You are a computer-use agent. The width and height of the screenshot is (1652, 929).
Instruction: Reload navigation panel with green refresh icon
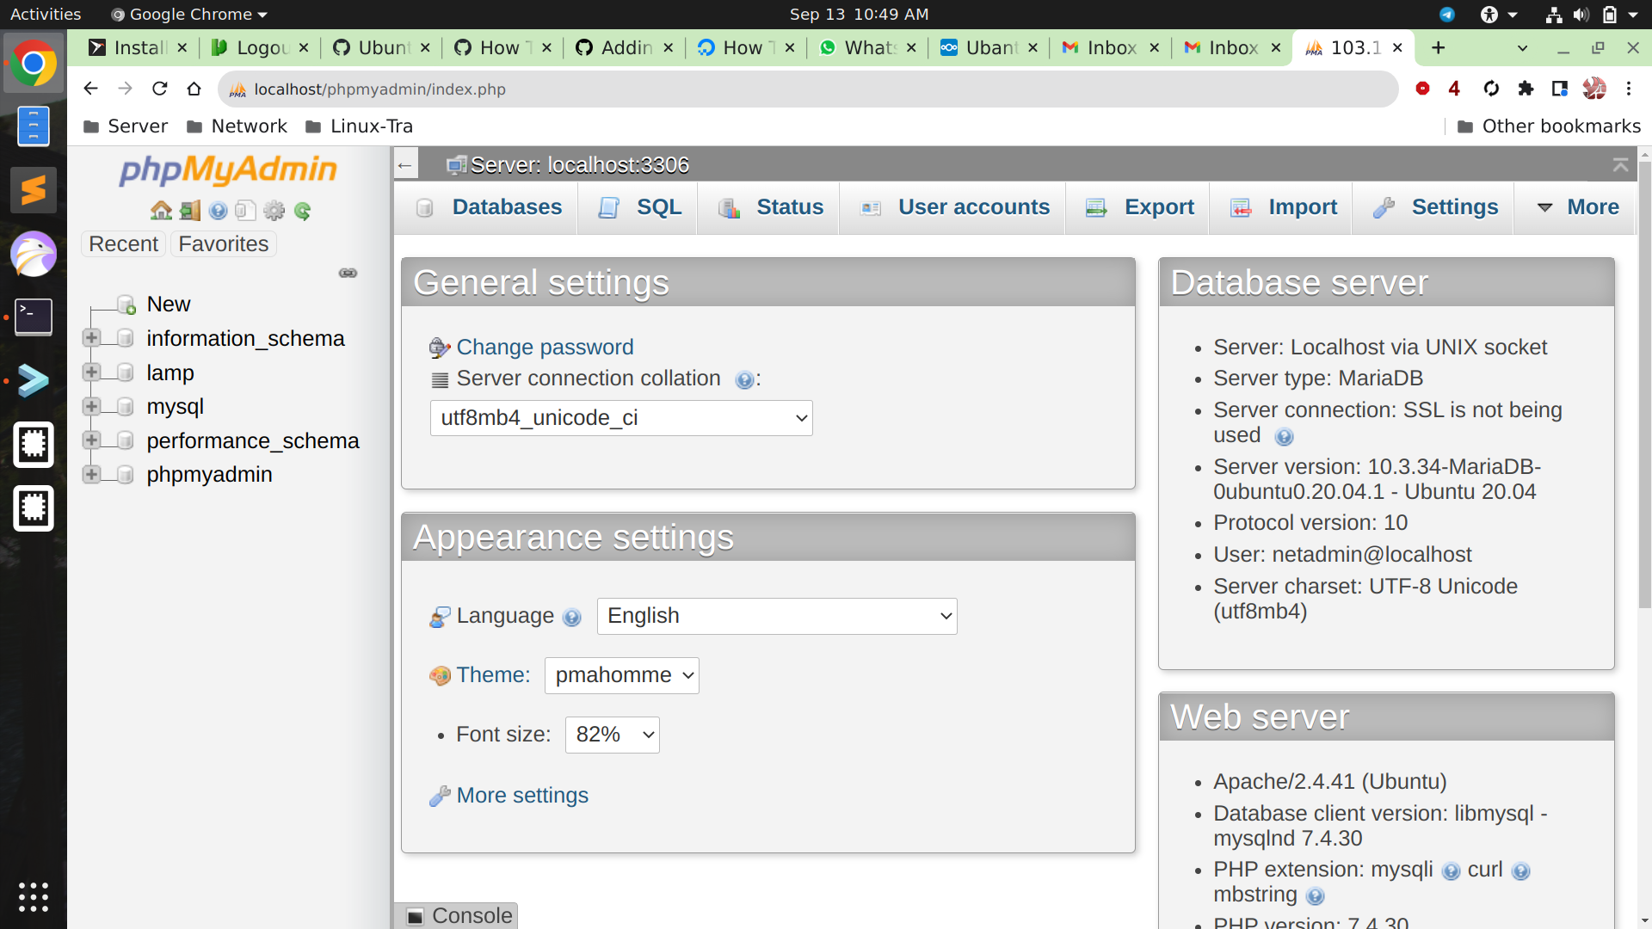[302, 211]
